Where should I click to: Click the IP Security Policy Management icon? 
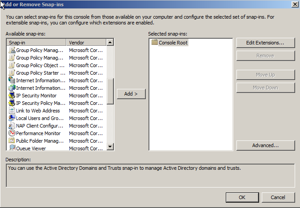[x=12, y=103]
